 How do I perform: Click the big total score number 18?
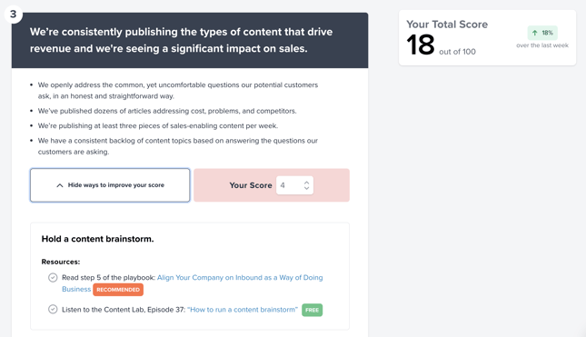(x=421, y=45)
